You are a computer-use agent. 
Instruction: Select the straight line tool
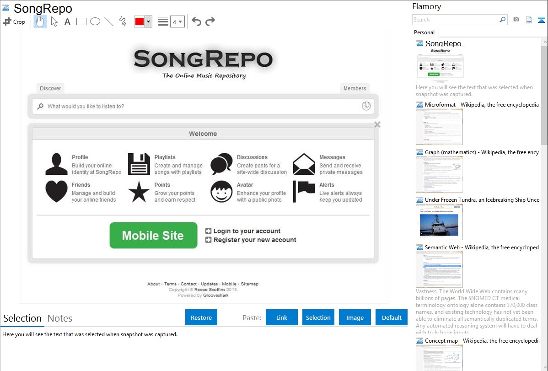coord(109,22)
